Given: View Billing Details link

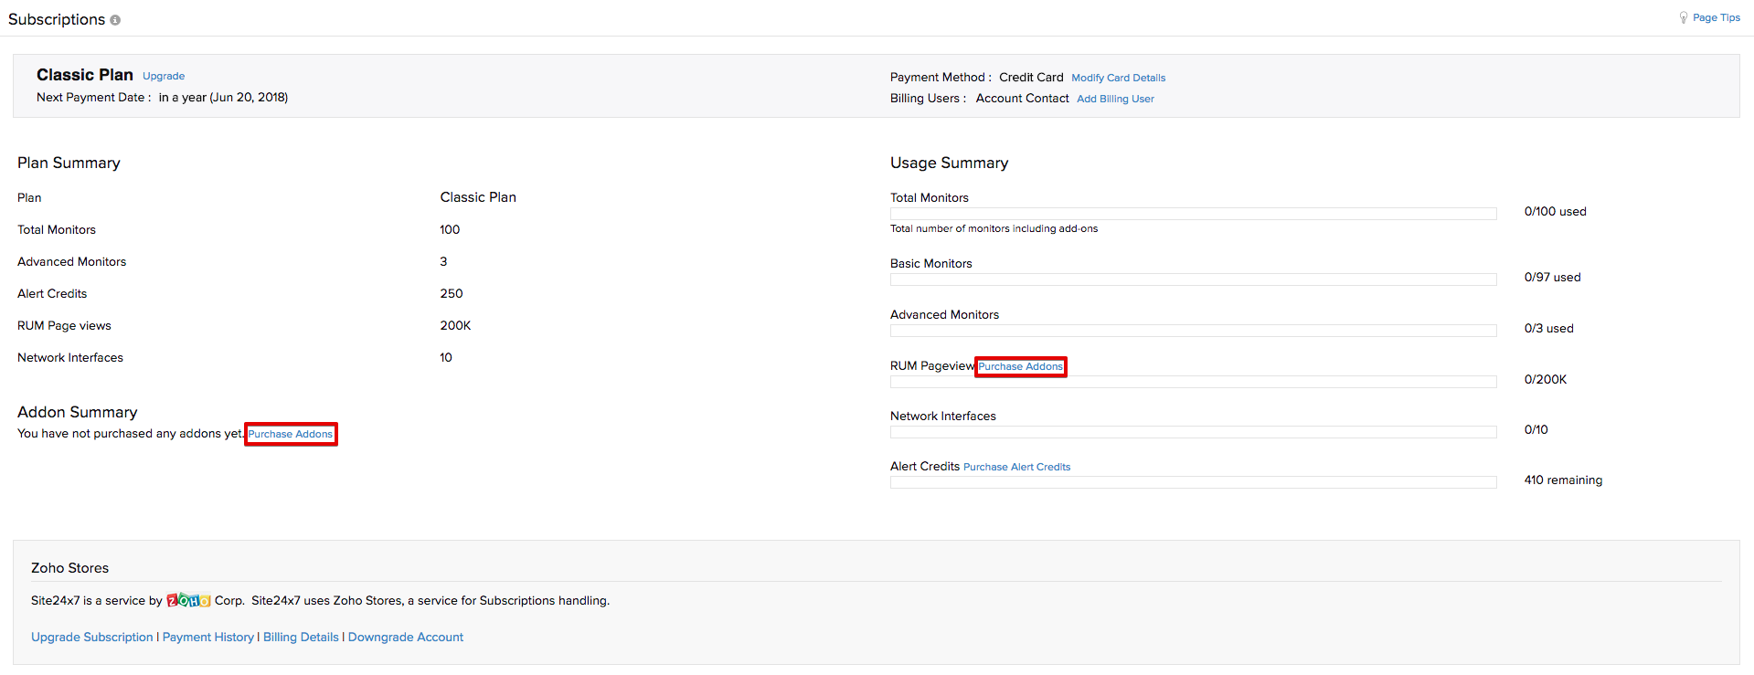Looking at the screenshot, I should pos(301,638).
